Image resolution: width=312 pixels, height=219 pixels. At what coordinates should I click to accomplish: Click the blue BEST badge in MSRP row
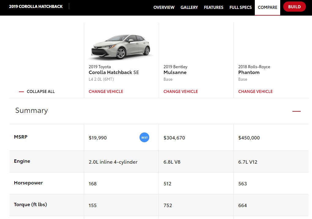144,138
